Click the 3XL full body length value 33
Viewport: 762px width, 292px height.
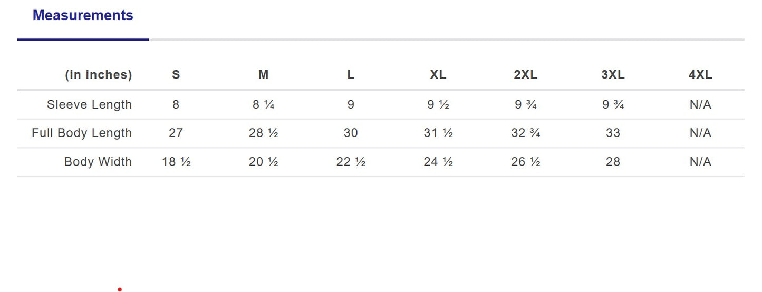[613, 133]
